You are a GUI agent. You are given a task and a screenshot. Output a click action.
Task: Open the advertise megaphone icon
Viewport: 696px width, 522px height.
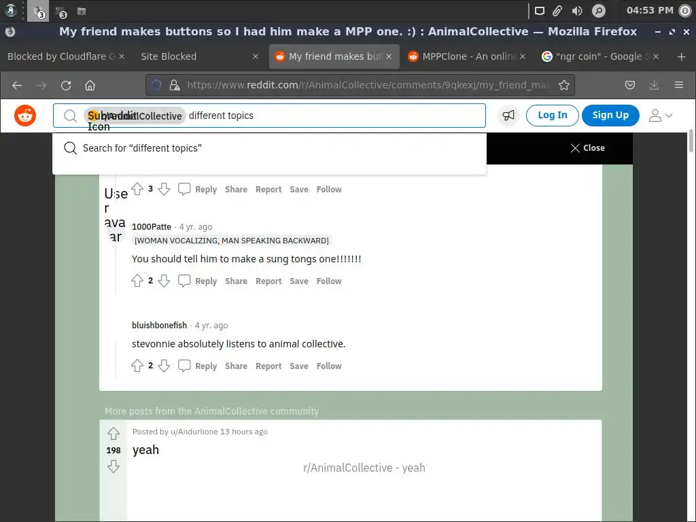pos(508,116)
